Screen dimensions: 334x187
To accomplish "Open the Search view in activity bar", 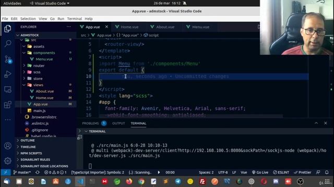I will (8, 44).
